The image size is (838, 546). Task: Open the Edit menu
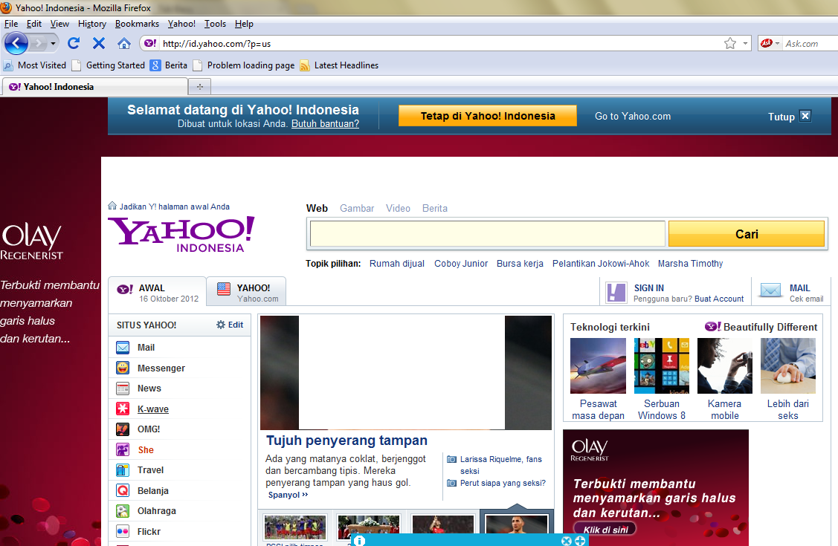(x=34, y=24)
